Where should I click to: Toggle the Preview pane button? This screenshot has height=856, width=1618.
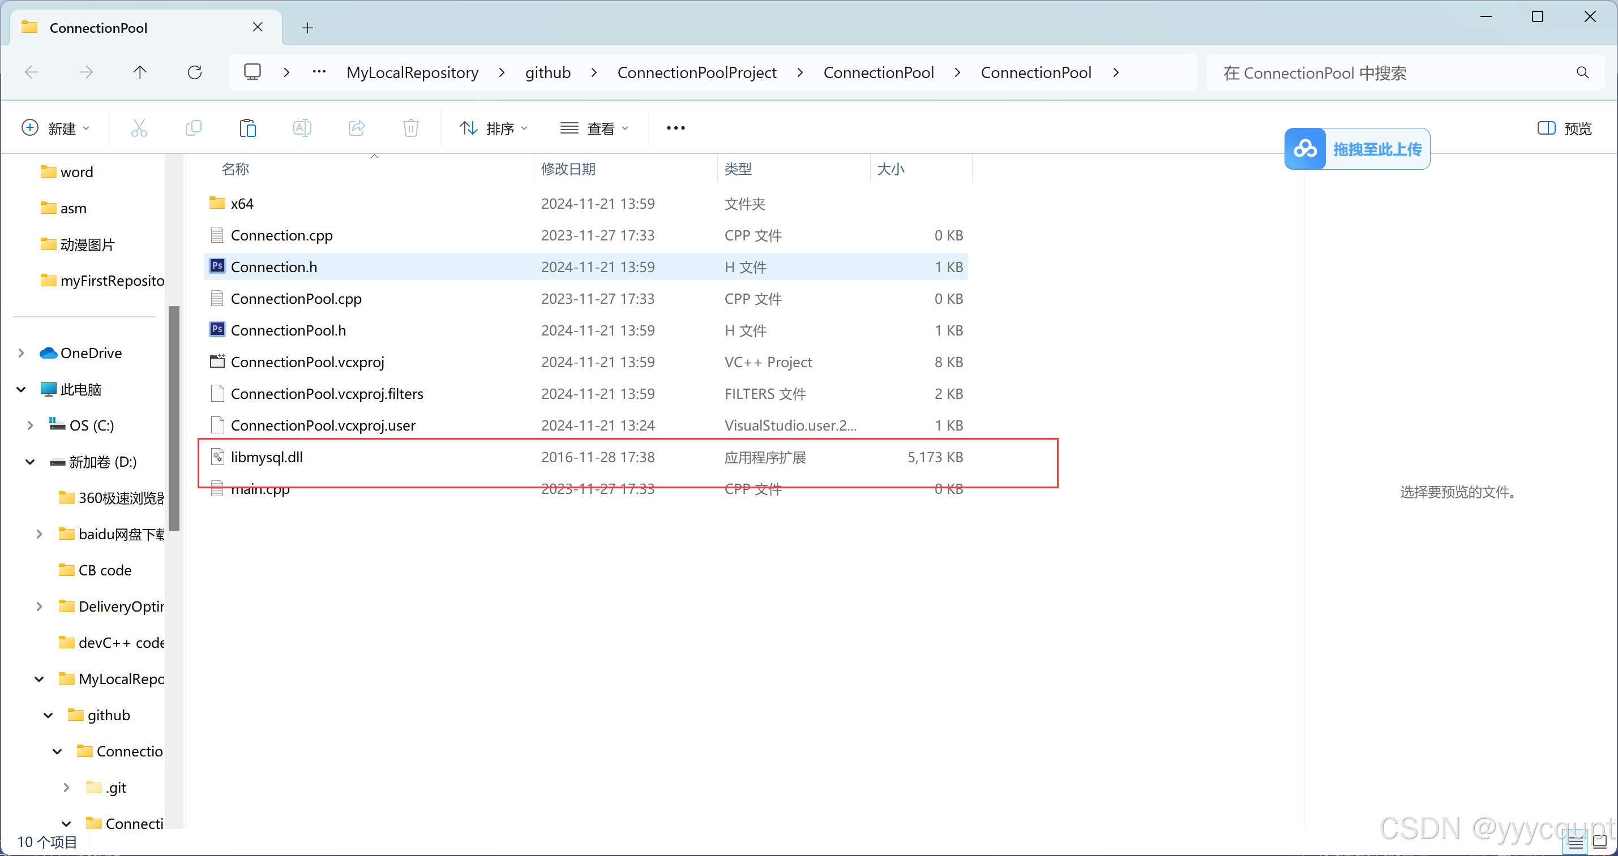click(x=1564, y=128)
